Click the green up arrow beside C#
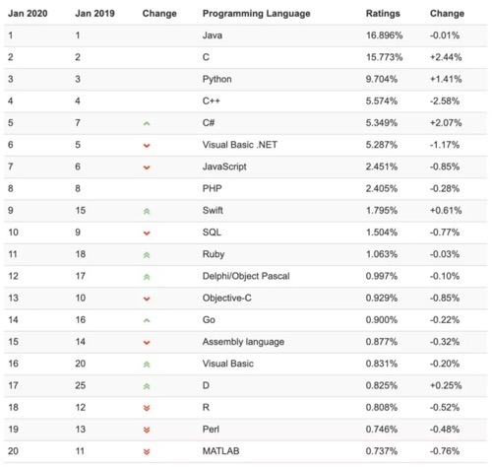Viewport: 492px width, 467px height. coord(147,124)
